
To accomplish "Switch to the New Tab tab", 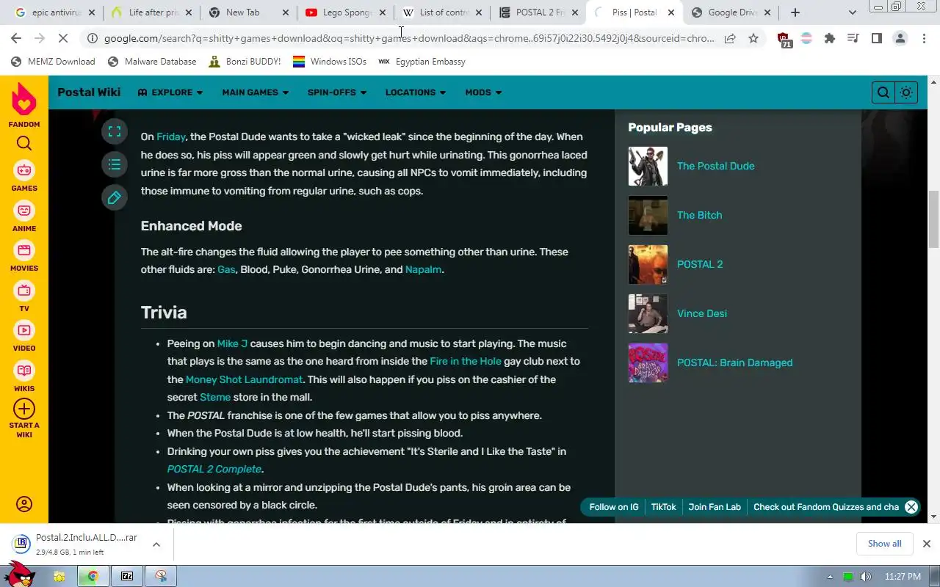I will [x=250, y=12].
